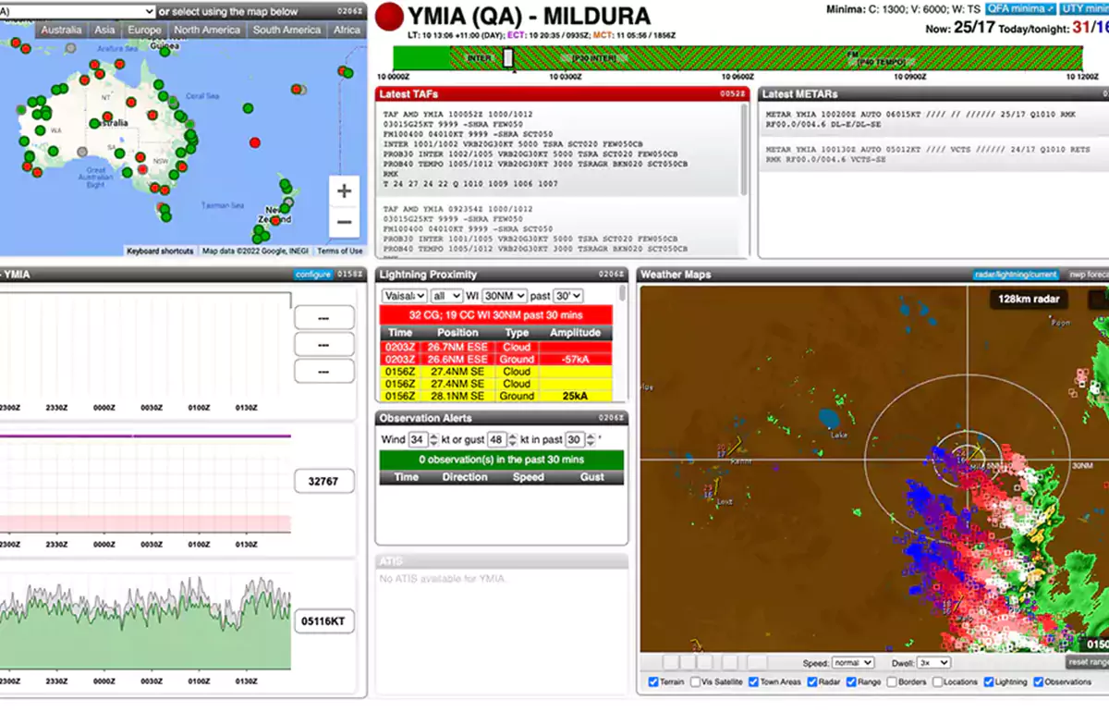Open the Terms of Use link

pos(340,251)
